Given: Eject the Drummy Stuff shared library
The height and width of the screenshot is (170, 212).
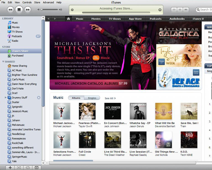Looking at the screenshot, I should [39, 98].
